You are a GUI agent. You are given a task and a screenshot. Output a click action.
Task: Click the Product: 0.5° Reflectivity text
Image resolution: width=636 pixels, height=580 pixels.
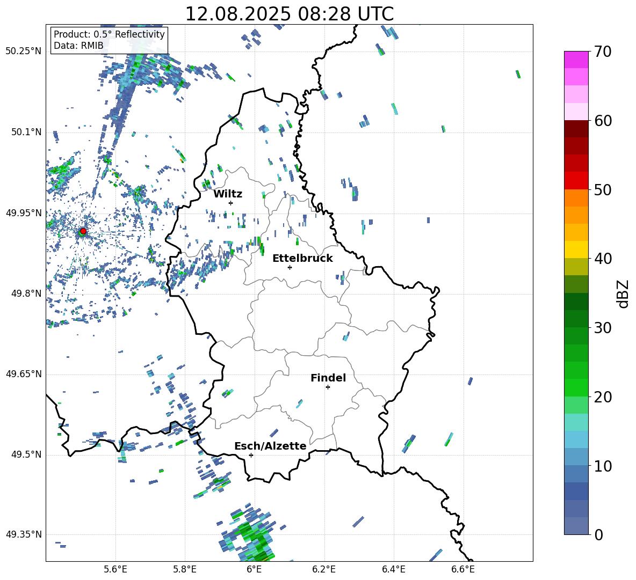coord(109,34)
